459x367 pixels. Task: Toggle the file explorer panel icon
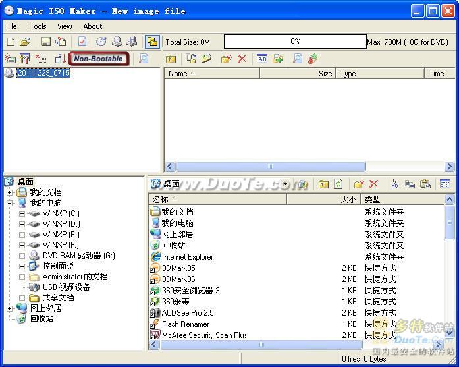pyautogui.click(x=153, y=42)
